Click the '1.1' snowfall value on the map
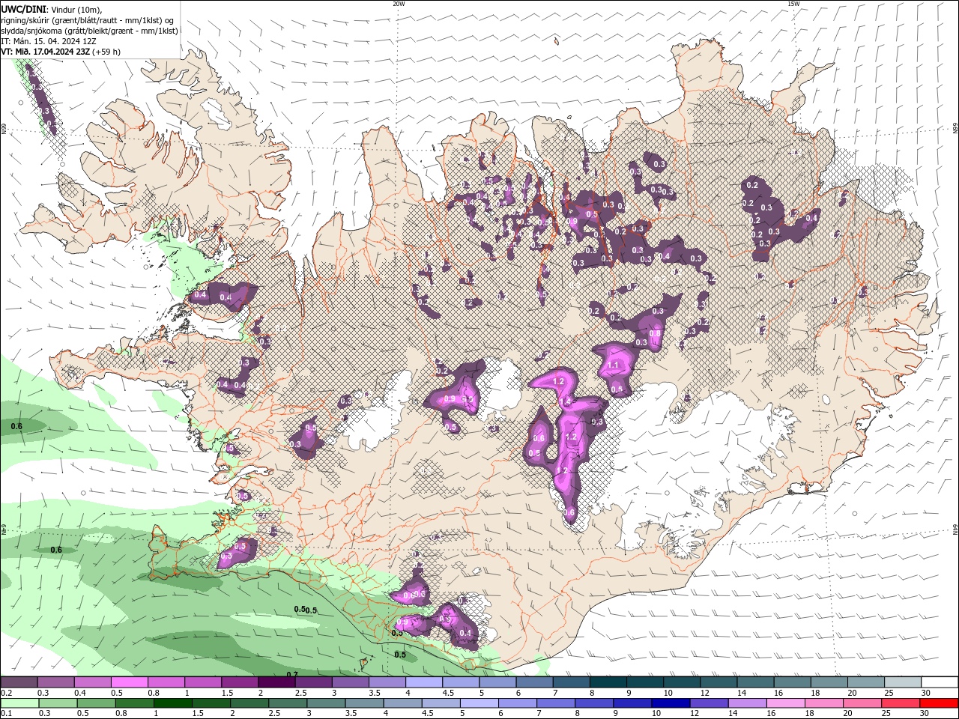959x719 pixels. [613, 365]
